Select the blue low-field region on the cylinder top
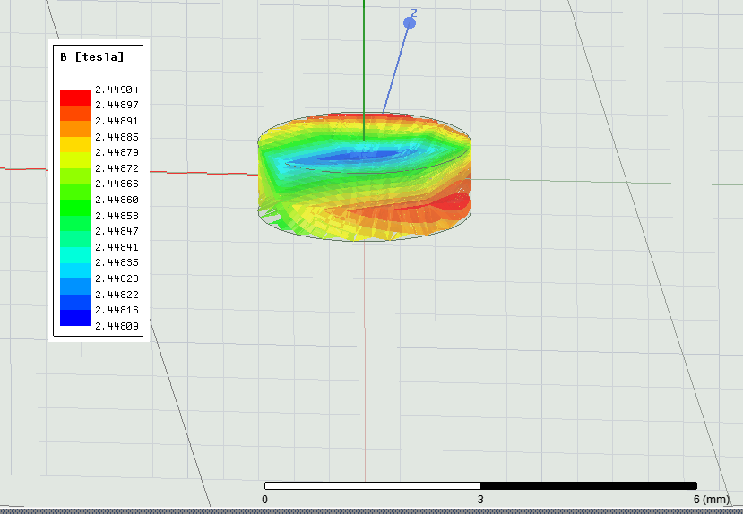Viewport: 743px width, 514px height. pyautogui.click(x=360, y=156)
